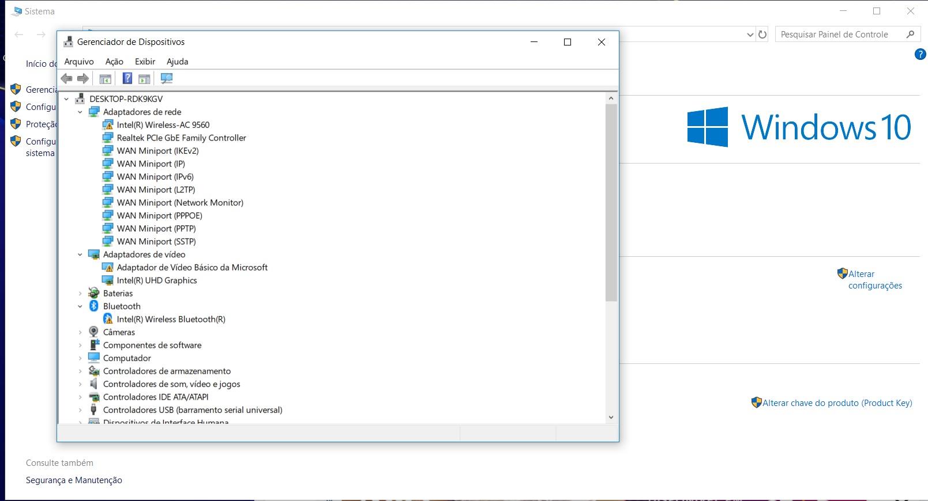Select WAN Miniport (L2TP) entry
Image resolution: width=928 pixels, height=501 pixels.
click(156, 189)
